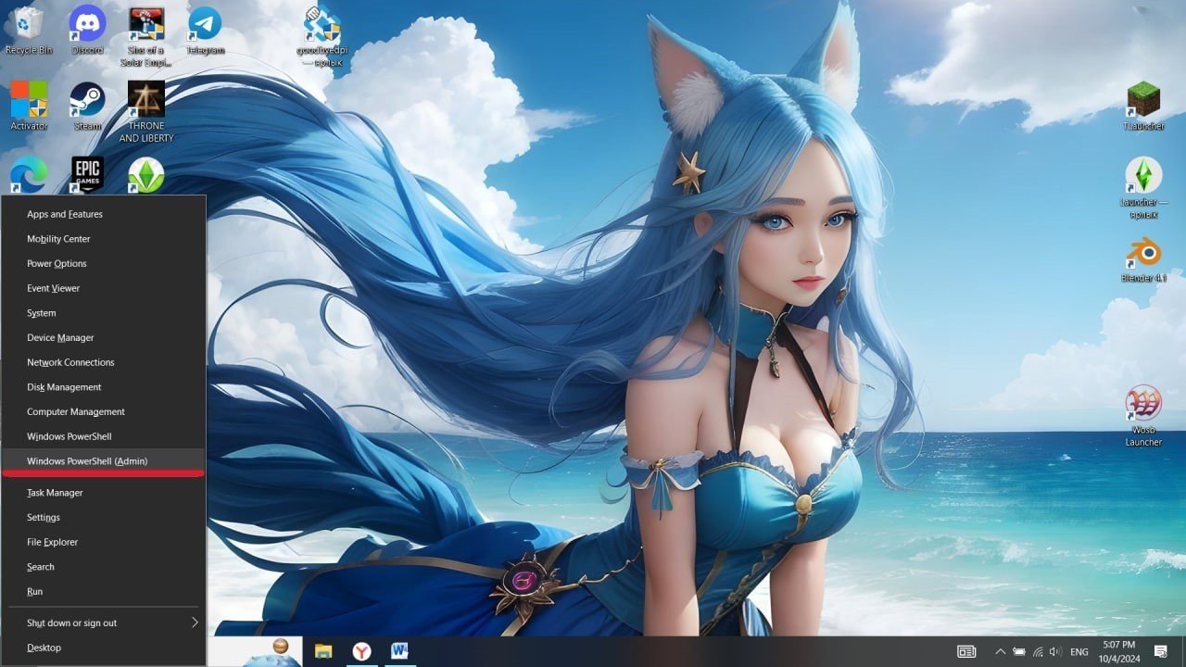Open the Wi-Fi network tray icon
The image size is (1186, 667).
tap(1038, 652)
